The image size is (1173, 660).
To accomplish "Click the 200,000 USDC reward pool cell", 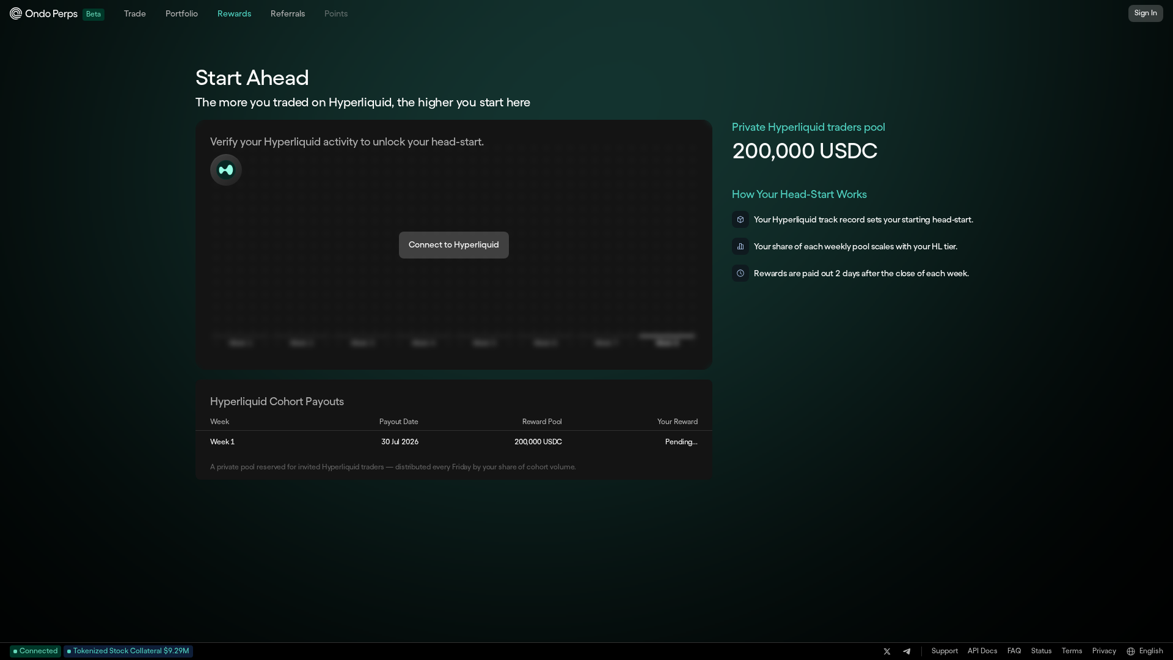I will coord(538,442).
